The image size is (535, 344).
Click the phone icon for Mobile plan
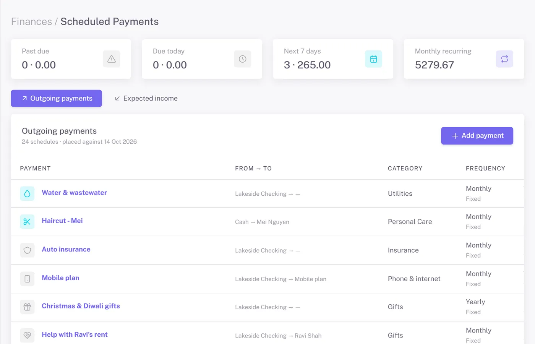27,279
